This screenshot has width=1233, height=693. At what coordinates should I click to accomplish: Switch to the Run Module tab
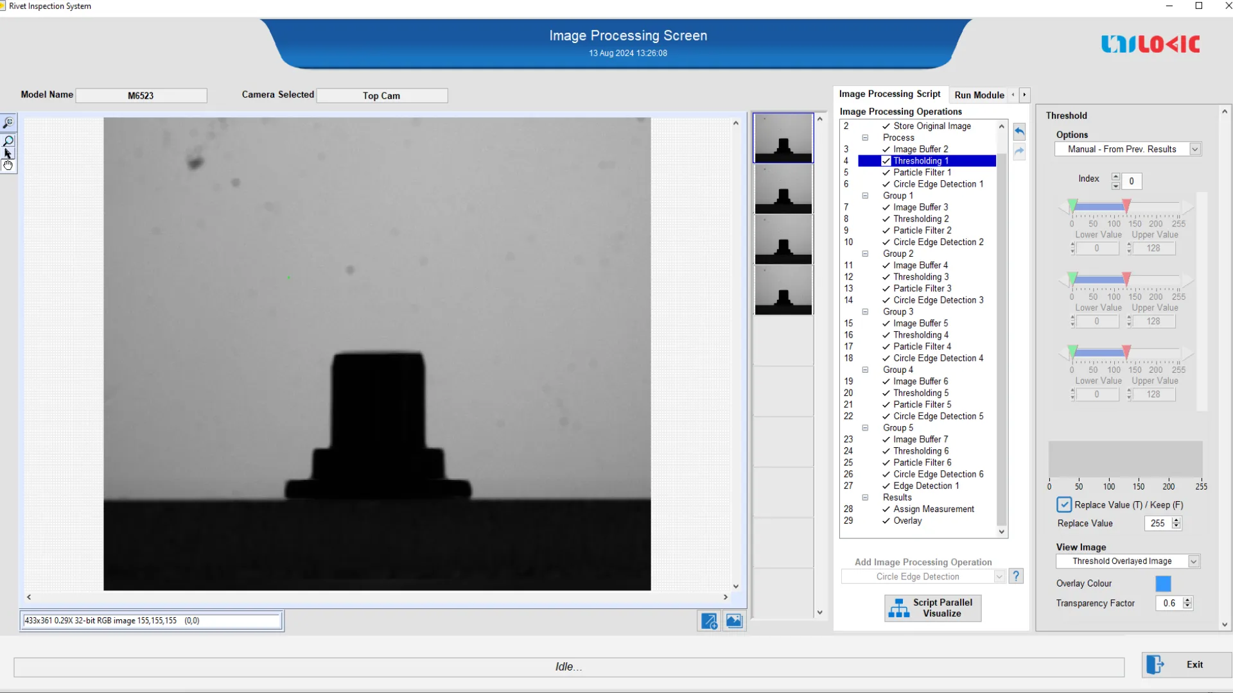point(979,95)
